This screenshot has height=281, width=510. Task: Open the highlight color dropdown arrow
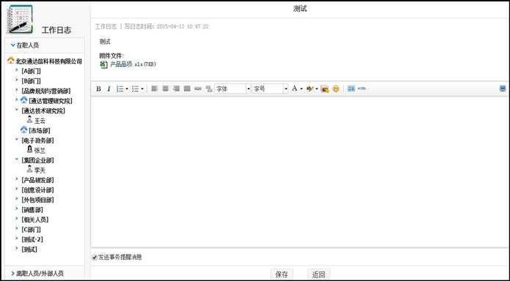coord(316,89)
